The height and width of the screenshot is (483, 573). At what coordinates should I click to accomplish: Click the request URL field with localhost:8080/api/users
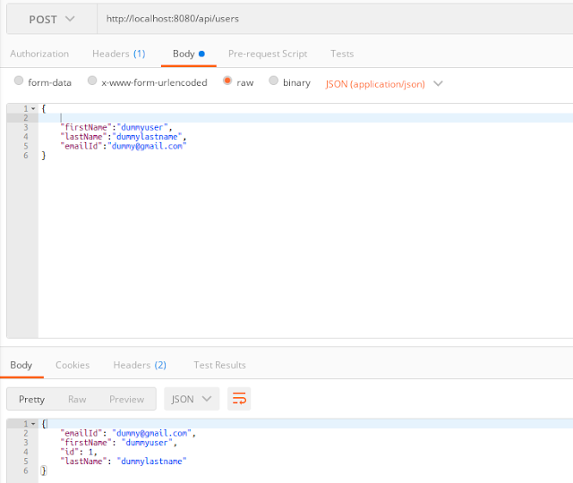pyautogui.click(x=335, y=19)
